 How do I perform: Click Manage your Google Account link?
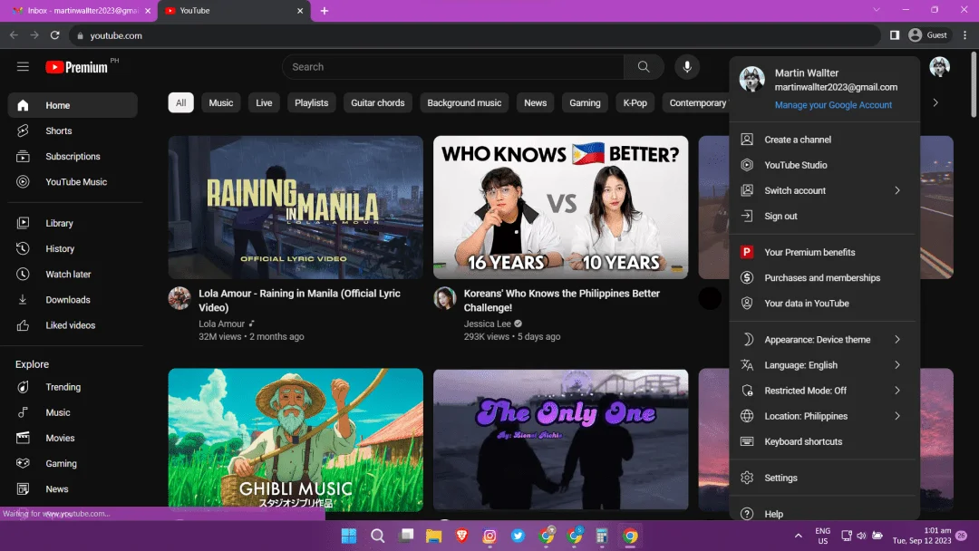click(833, 105)
